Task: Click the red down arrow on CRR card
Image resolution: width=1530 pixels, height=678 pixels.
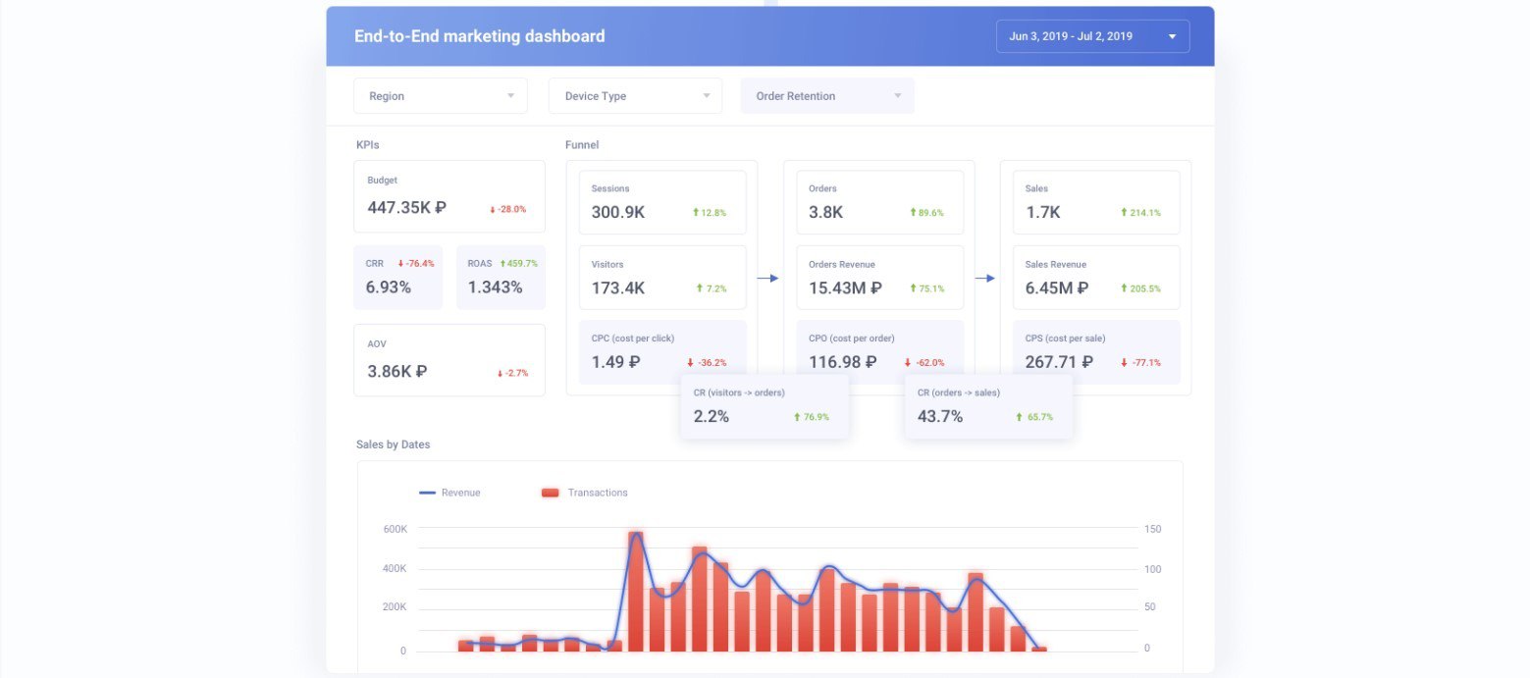Action: (x=400, y=263)
